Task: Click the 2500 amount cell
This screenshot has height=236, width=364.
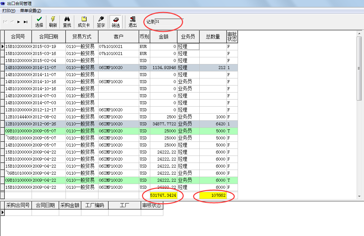Action: click(x=163, y=117)
